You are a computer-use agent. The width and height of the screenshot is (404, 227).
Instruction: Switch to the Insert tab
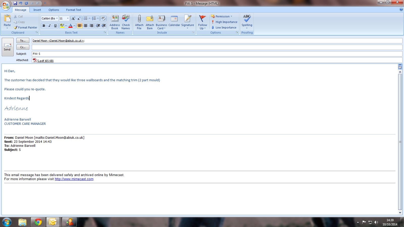coord(37,10)
